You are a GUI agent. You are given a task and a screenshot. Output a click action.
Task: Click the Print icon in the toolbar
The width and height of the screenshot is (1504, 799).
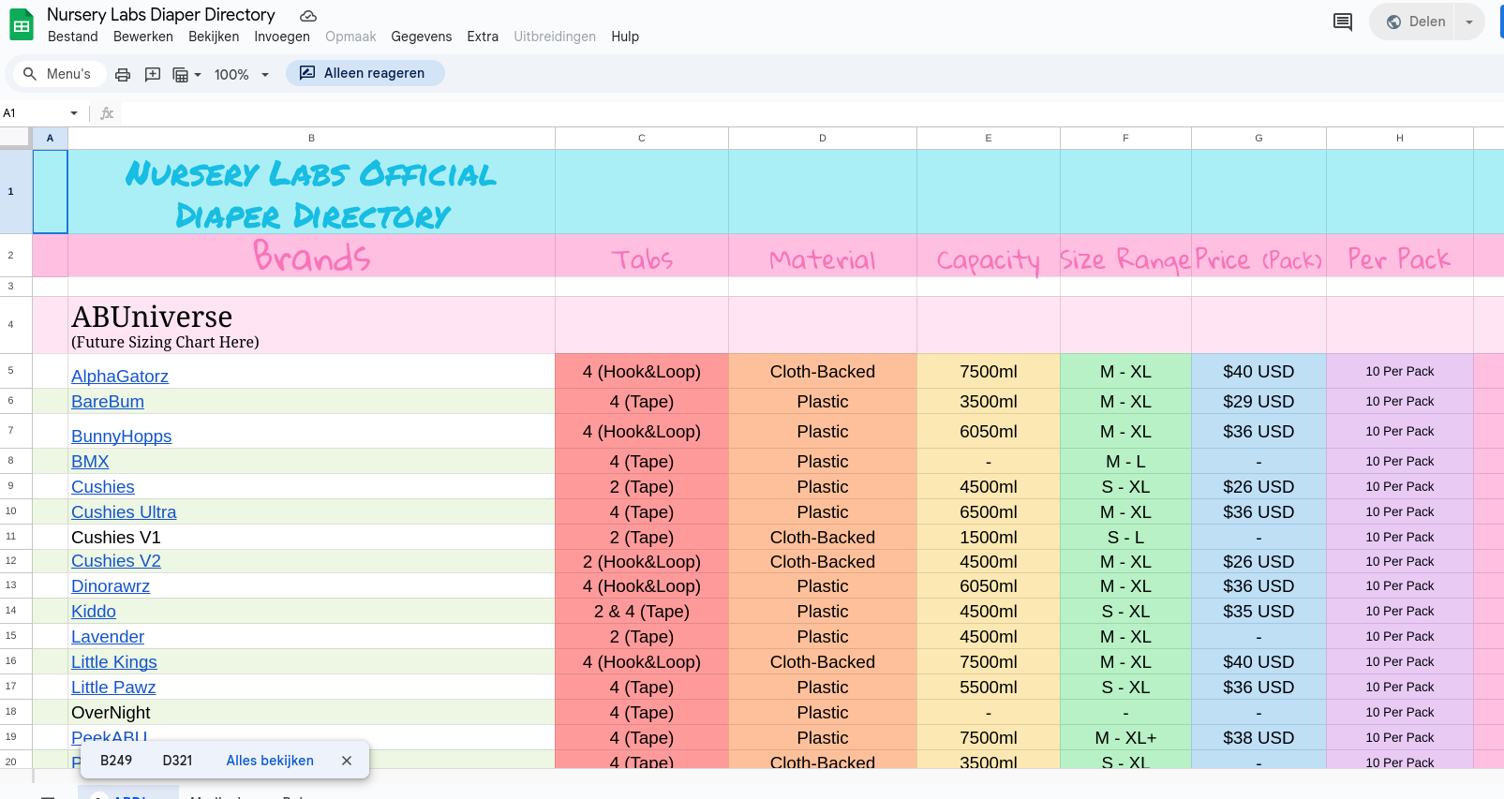[123, 75]
